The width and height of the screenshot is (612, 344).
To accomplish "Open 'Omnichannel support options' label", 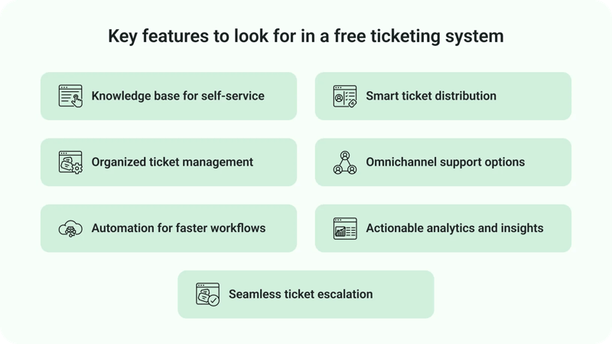I will pos(445,162).
